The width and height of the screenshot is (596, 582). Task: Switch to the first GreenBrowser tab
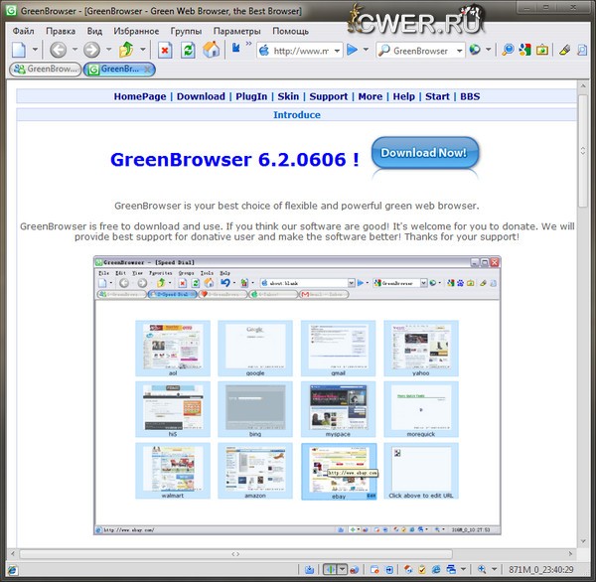tap(46, 70)
